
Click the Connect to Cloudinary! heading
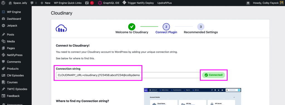(x=73, y=45)
